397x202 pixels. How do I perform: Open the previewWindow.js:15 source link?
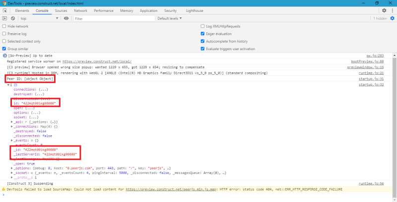tap(366, 67)
